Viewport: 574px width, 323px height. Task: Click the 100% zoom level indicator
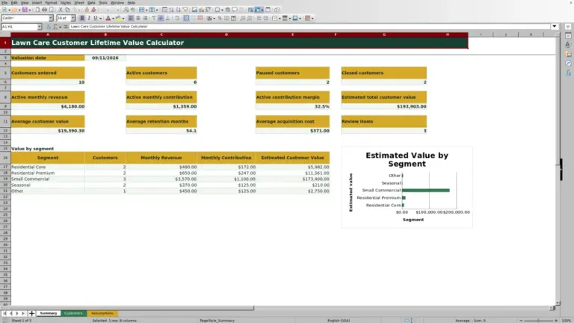coord(567,321)
